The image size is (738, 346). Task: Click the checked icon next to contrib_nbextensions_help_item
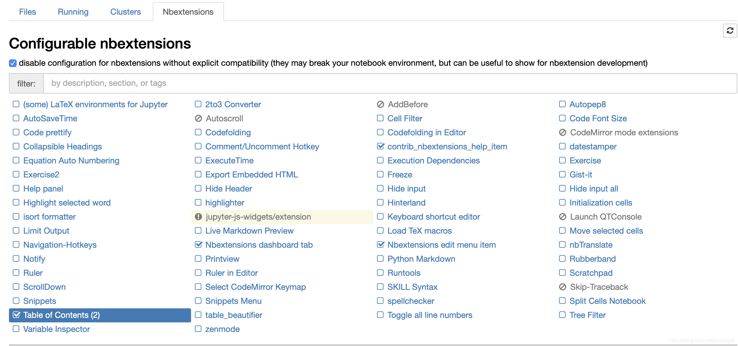[381, 146]
